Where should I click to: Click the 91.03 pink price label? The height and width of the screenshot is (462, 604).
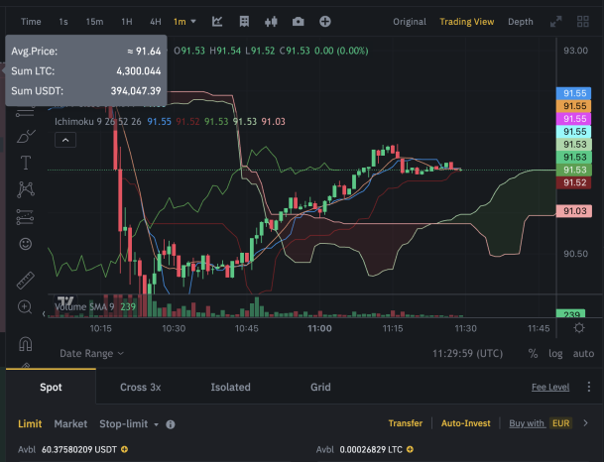[574, 211]
